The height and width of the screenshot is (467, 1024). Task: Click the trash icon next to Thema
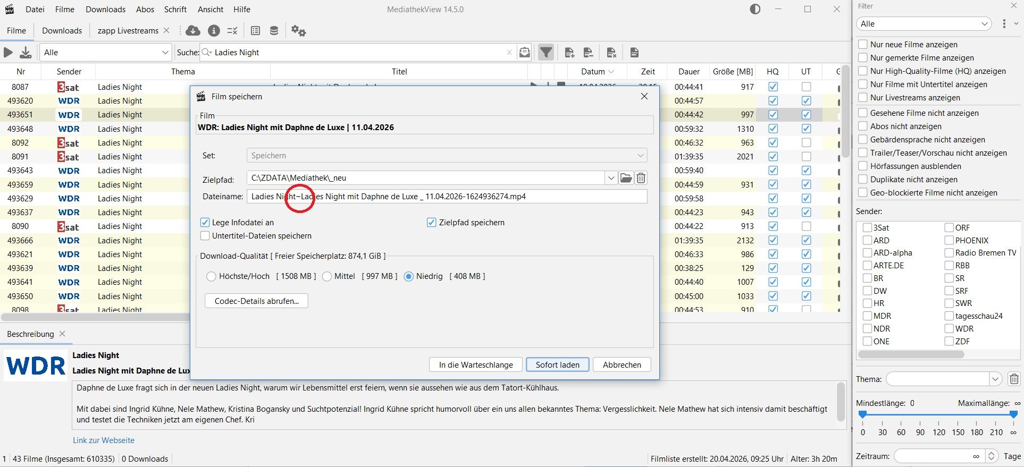(x=1014, y=379)
